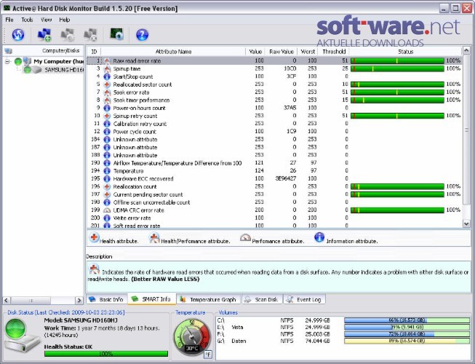Select the Calibration retry count row

274,124
